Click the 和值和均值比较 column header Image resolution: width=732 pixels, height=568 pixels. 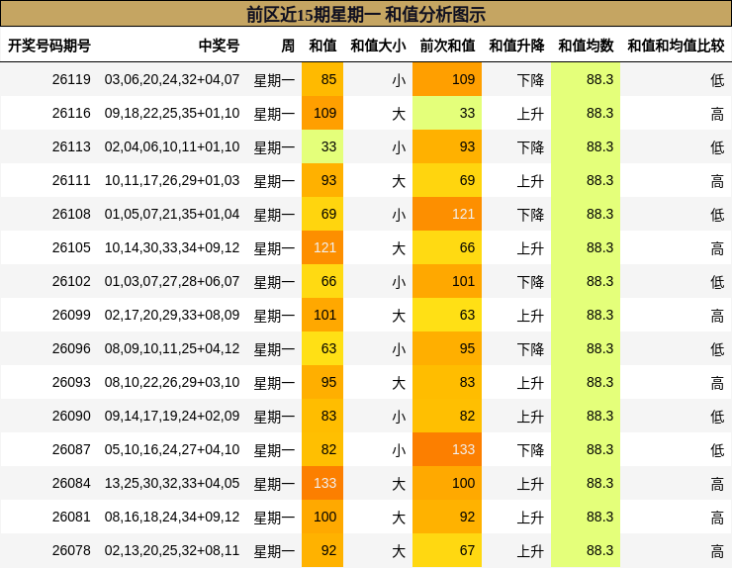[x=676, y=46]
